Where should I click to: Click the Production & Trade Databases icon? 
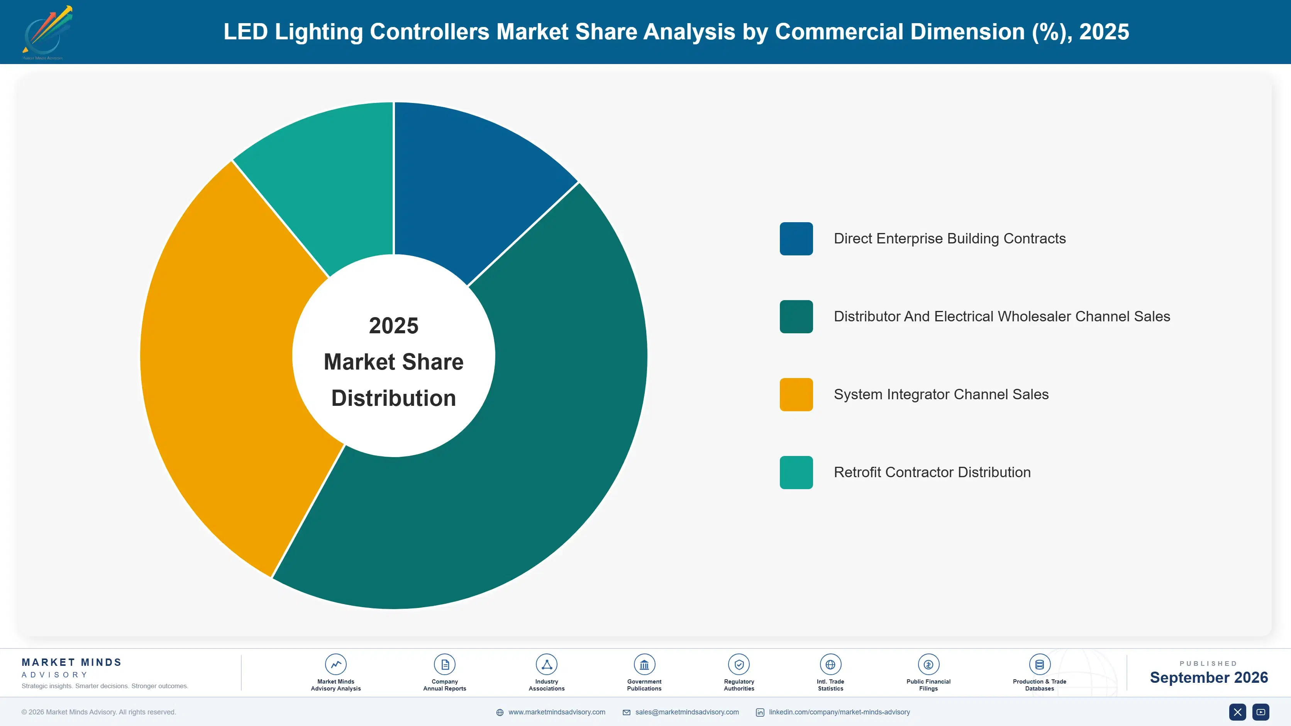[1039, 664]
